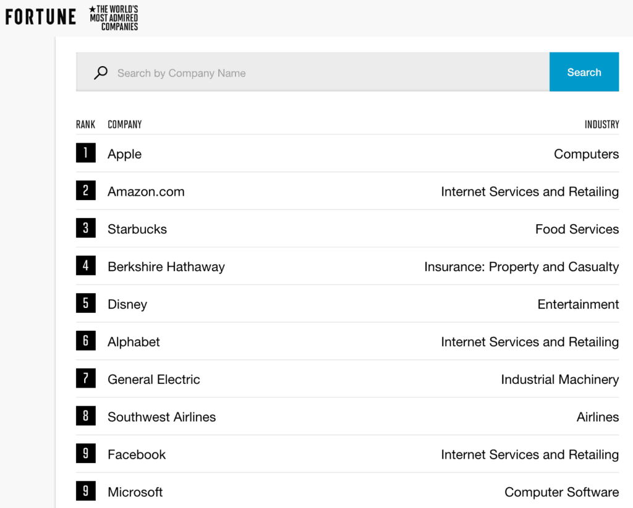Focus the Search by Company Name field
The width and height of the screenshot is (633, 508).
click(312, 72)
